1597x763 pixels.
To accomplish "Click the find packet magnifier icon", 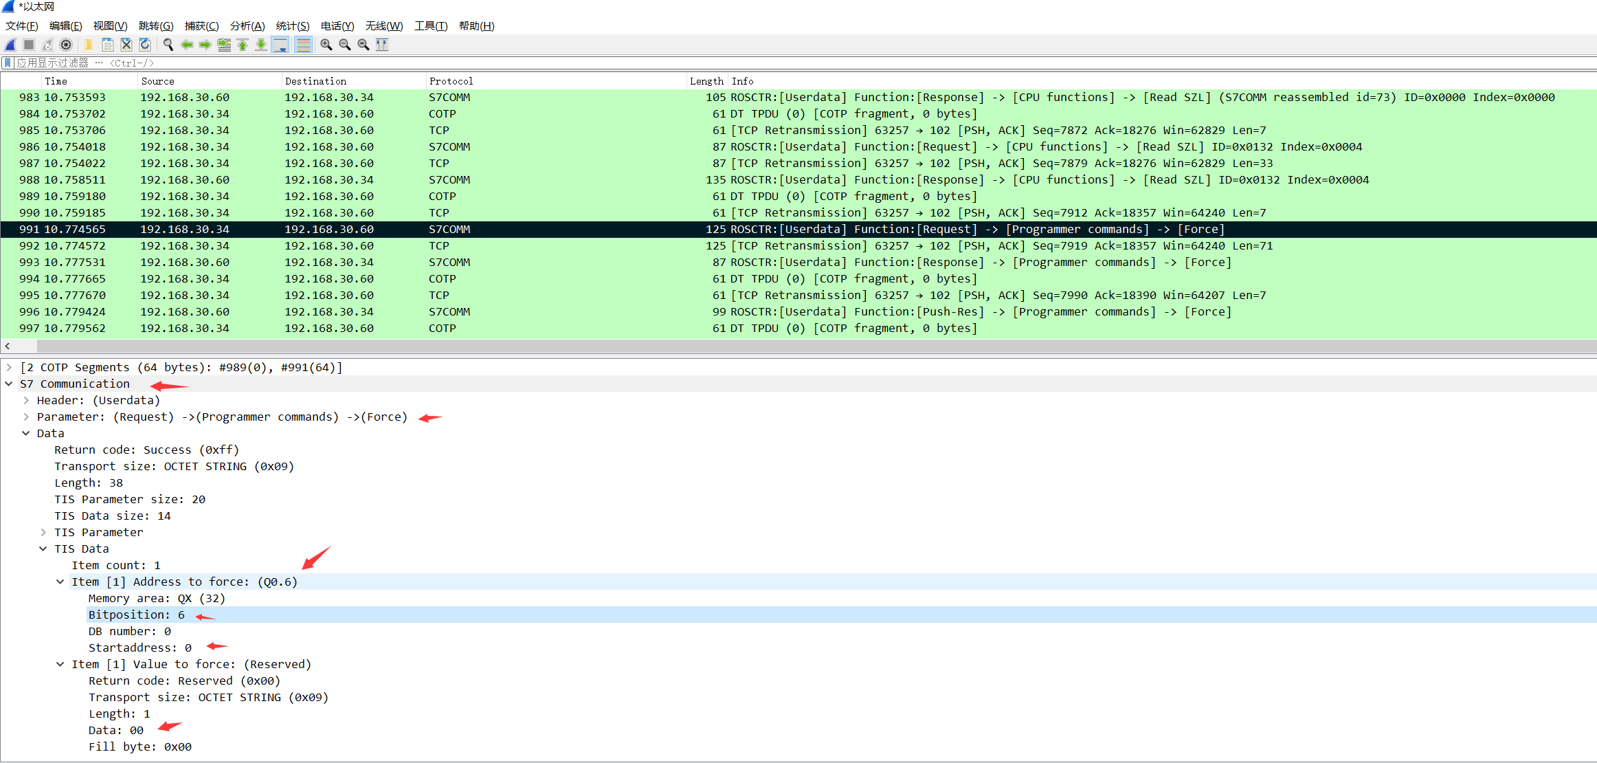I will pyautogui.click(x=168, y=45).
